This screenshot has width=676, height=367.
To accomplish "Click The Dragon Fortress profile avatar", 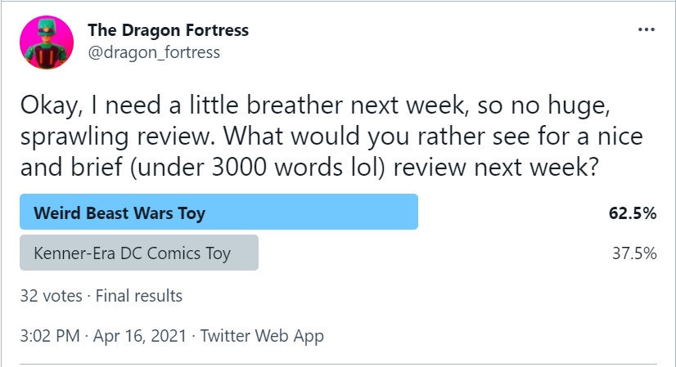I will 47,42.
